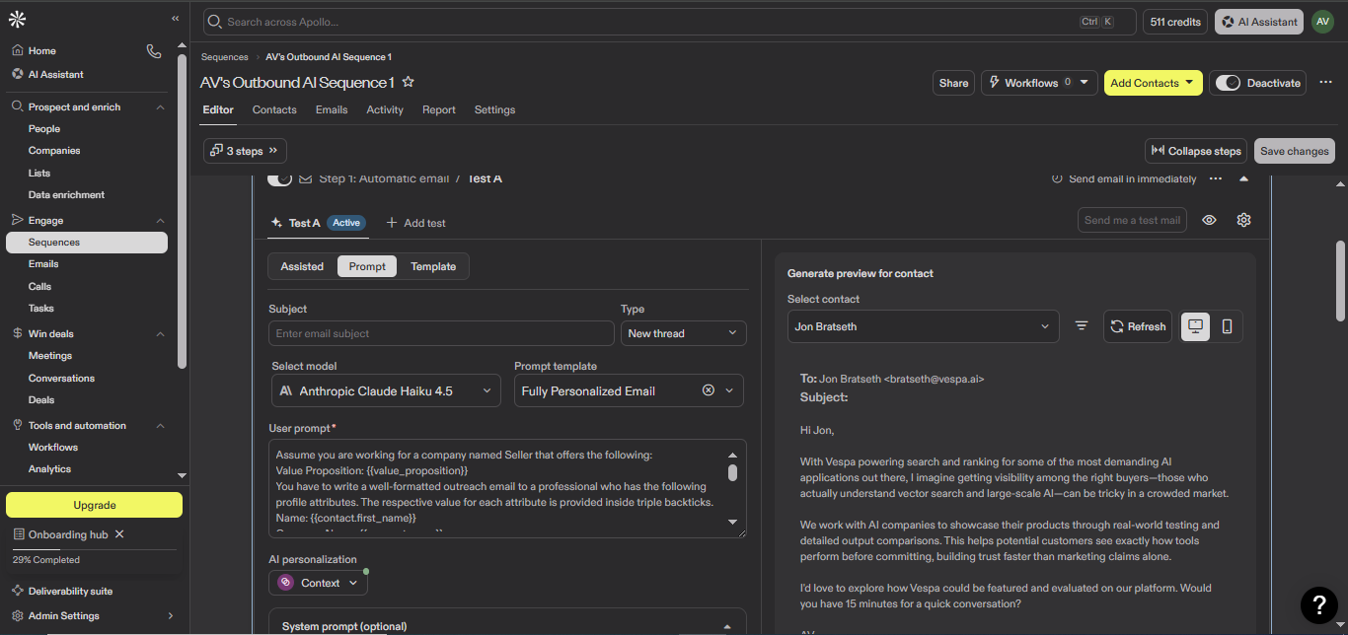Click the main page vertical scrollbar thumb

pos(1340,281)
